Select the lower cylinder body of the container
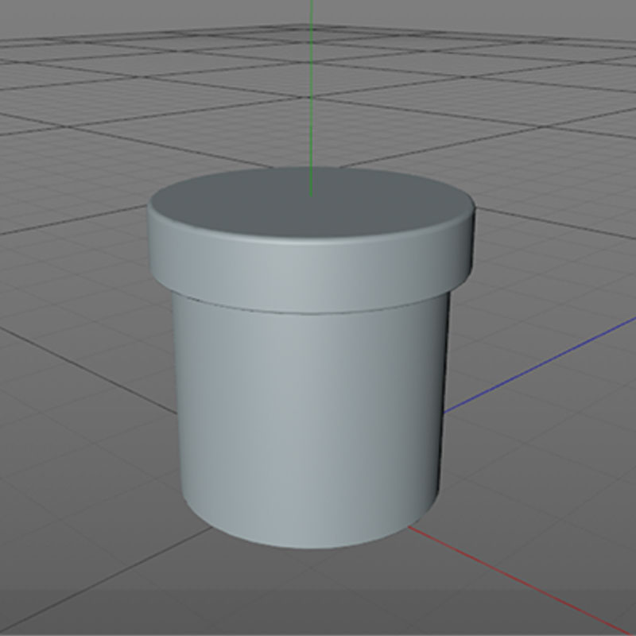The height and width of the screenshot is (636, 636). click(311, 422)
